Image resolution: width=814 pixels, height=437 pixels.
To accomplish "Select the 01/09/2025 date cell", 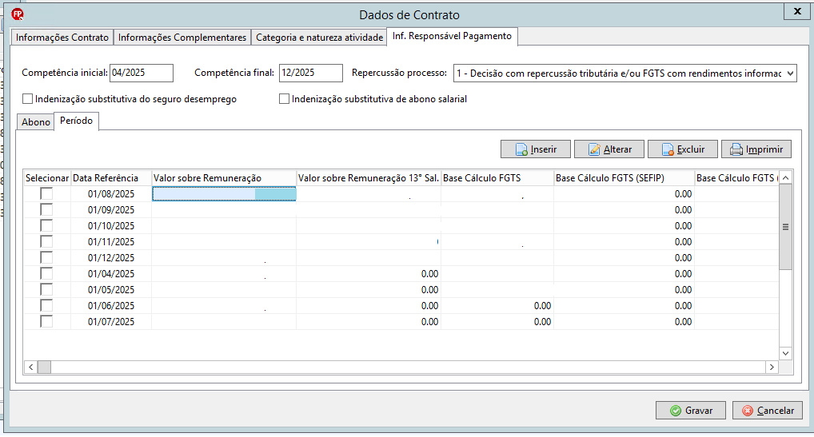I will (111, 210).
